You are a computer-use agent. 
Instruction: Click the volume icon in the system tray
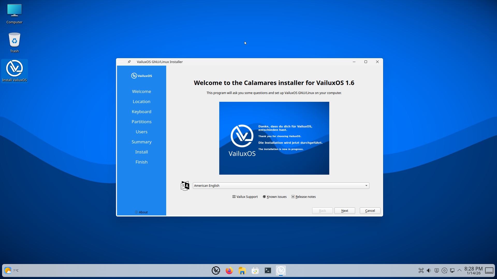pyautogui.click(x=429, y=270)
